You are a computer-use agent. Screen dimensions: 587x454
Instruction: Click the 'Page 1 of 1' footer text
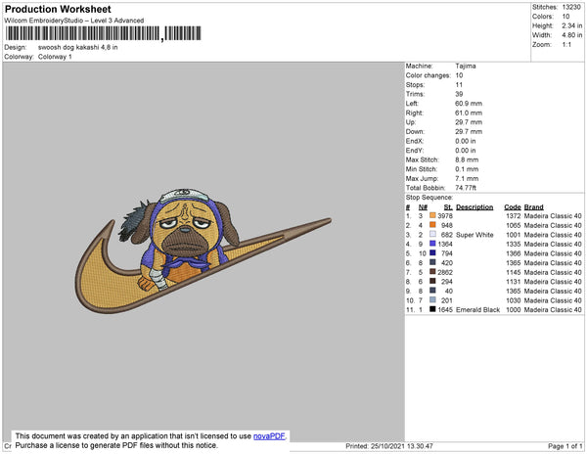click(564, 446)
